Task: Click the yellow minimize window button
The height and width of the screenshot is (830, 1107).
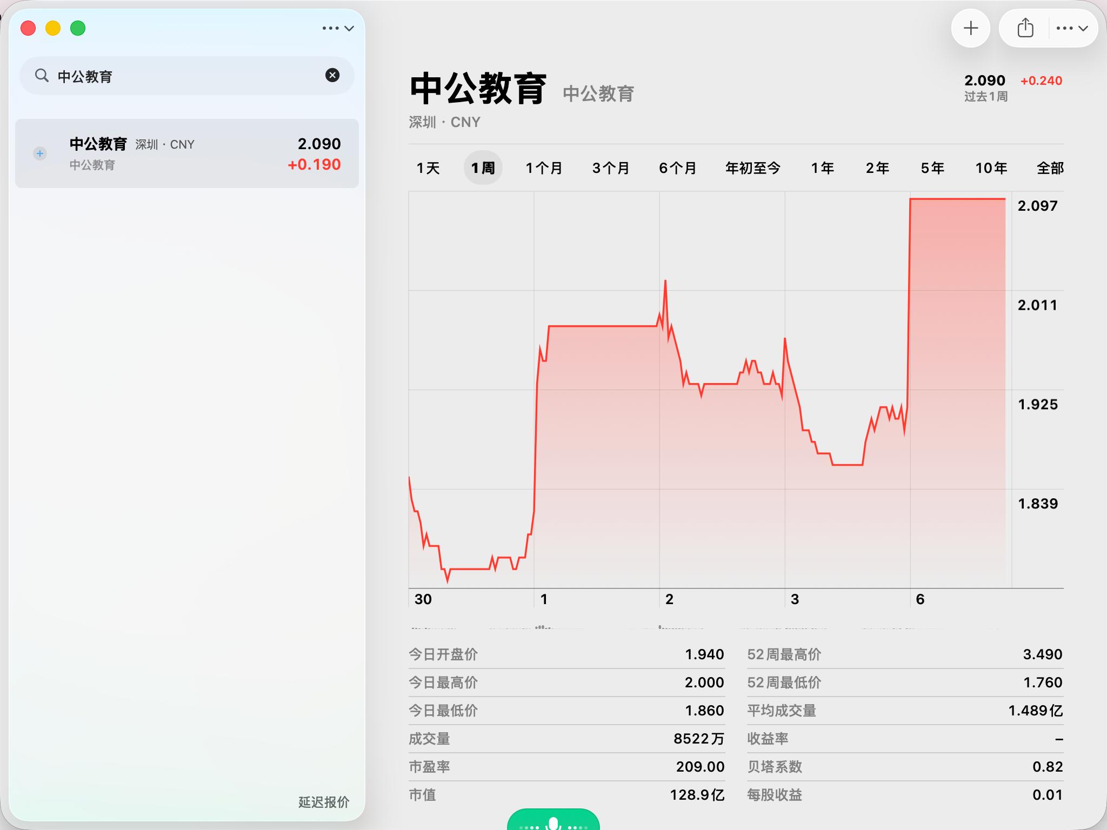Action: [53, 28]
